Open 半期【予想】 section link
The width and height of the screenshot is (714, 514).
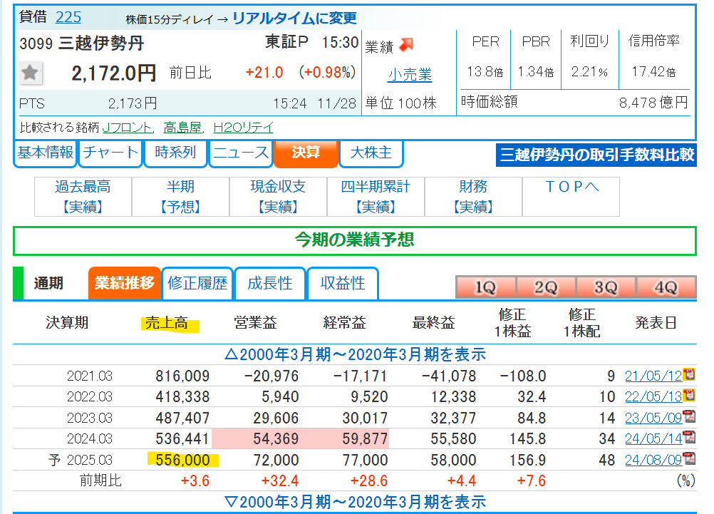[x=180, y=196]
